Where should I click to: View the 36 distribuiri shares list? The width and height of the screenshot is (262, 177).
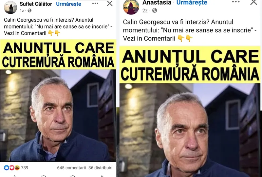coord(100,168)
